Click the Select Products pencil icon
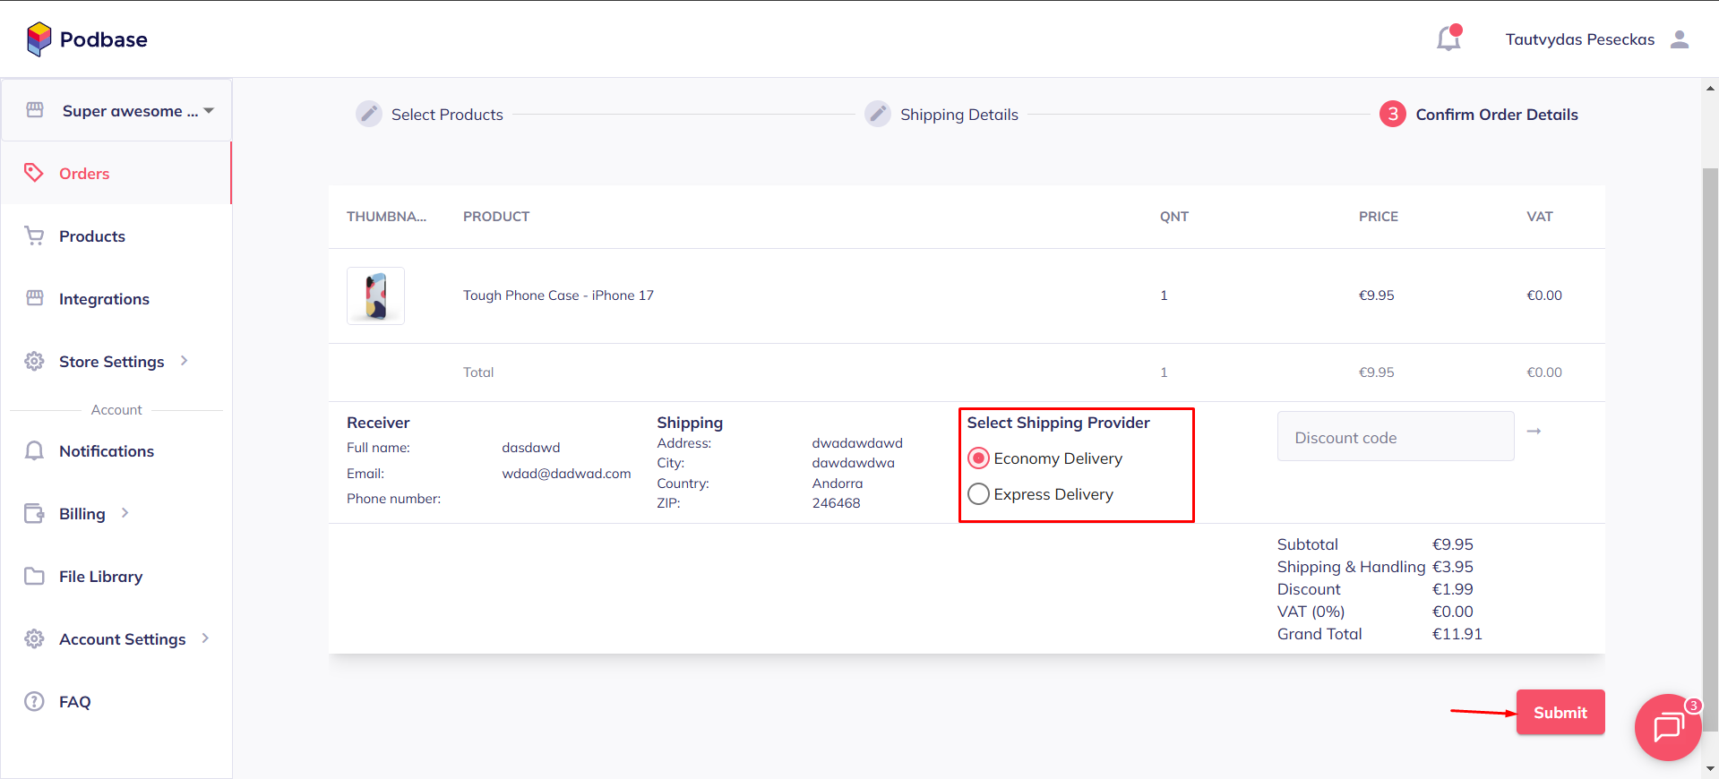Screen dimensions: 1719x779 [x=368, y=114]
